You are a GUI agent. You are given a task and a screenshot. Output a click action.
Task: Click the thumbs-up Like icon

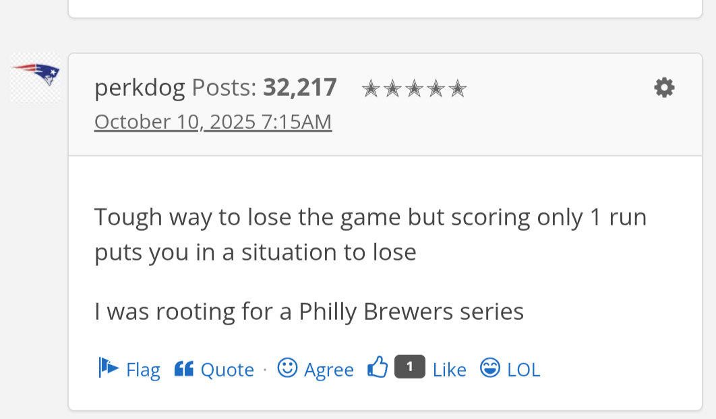click(378, 367)
